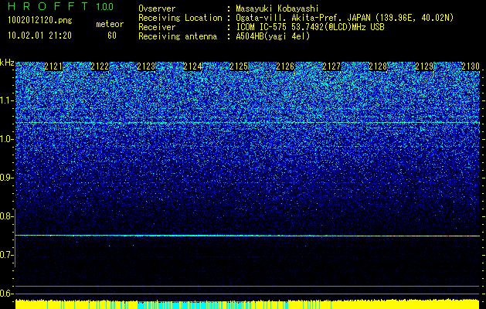486x309 pixels.
Task: Click time marker 2122
Action: tap(100, 66)
